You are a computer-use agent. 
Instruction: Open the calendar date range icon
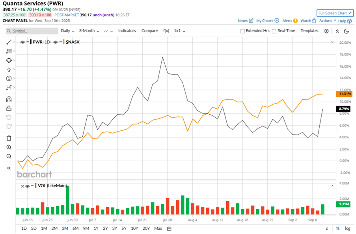click(169, 228)
